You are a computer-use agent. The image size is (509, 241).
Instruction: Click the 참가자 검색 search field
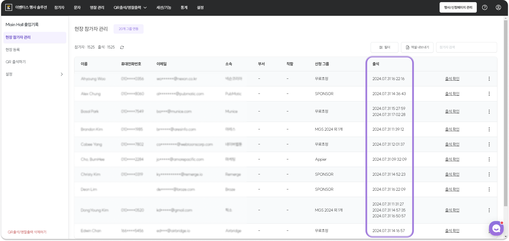466,47
